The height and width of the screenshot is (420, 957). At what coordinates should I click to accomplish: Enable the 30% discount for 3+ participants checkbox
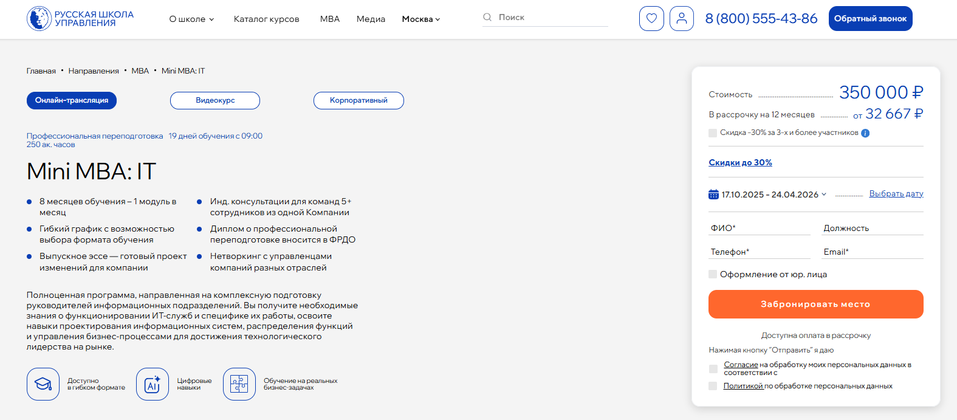713,133
